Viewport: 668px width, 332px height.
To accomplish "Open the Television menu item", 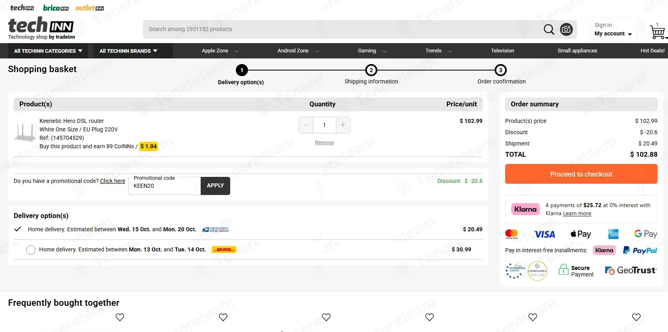I will pyautogui.click(x=502, y=51).
